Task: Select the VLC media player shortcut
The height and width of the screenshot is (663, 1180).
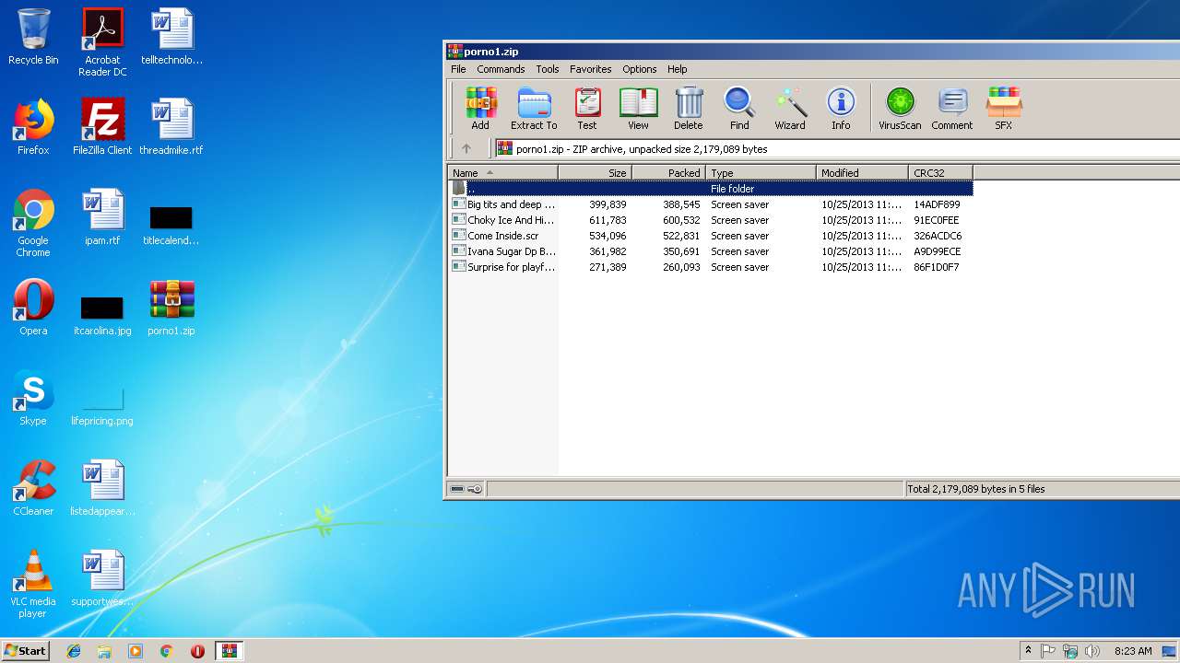Action: point(33,584)
